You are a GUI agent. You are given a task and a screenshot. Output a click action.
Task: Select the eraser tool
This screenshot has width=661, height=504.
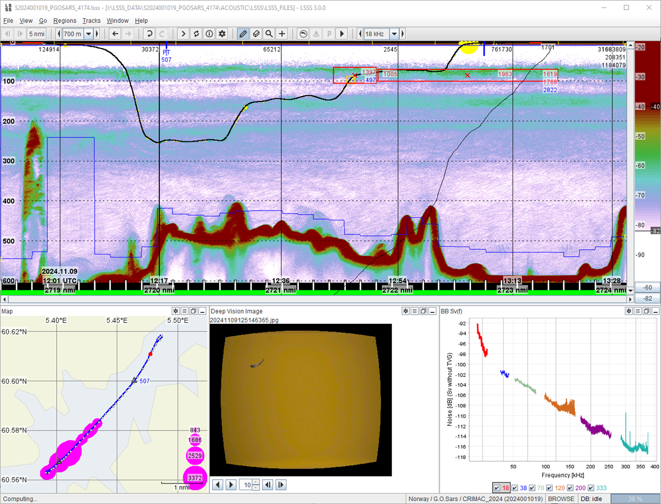pyautogui.click(x=256, y=33)
